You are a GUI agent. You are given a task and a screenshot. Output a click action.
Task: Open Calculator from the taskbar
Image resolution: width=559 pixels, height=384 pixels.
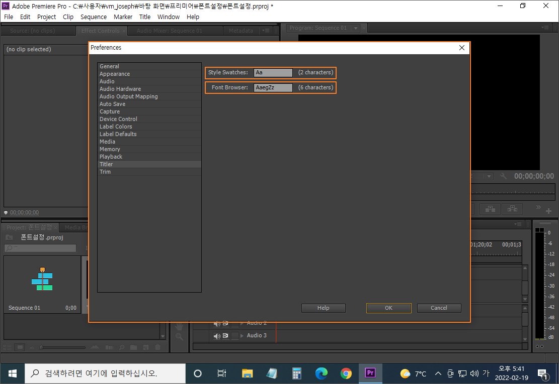[x=297, y=373]
